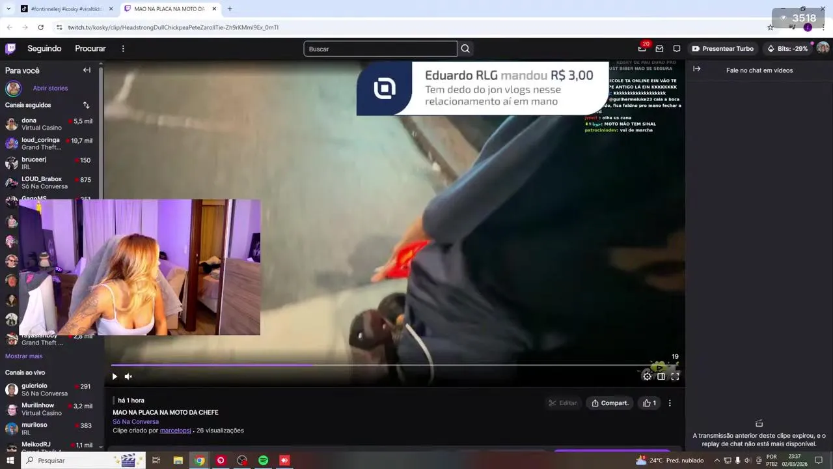833x469 pixels.
Task: Click the Buscar search field
Action: (380, 49)
